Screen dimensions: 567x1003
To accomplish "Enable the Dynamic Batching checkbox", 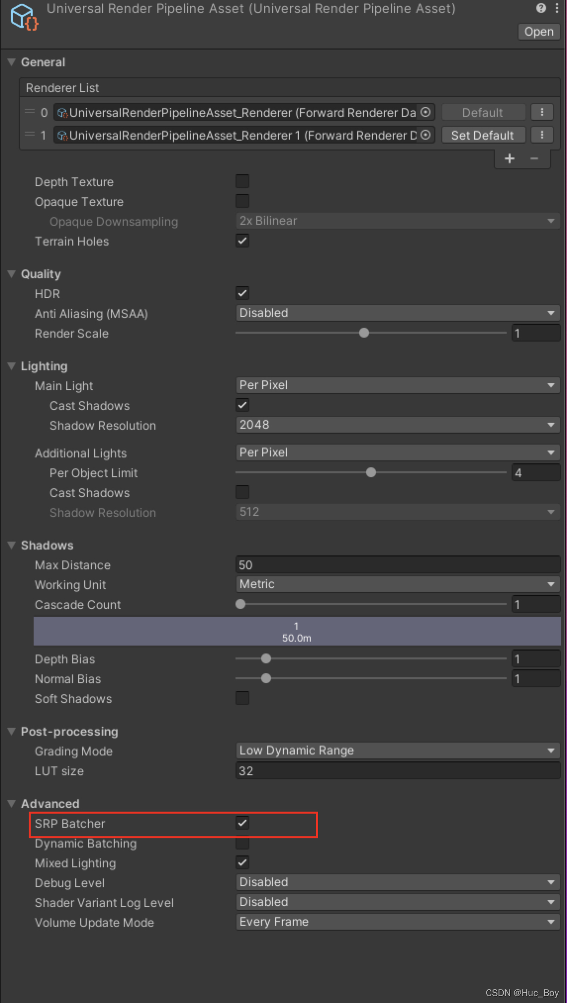I will 242,843.
